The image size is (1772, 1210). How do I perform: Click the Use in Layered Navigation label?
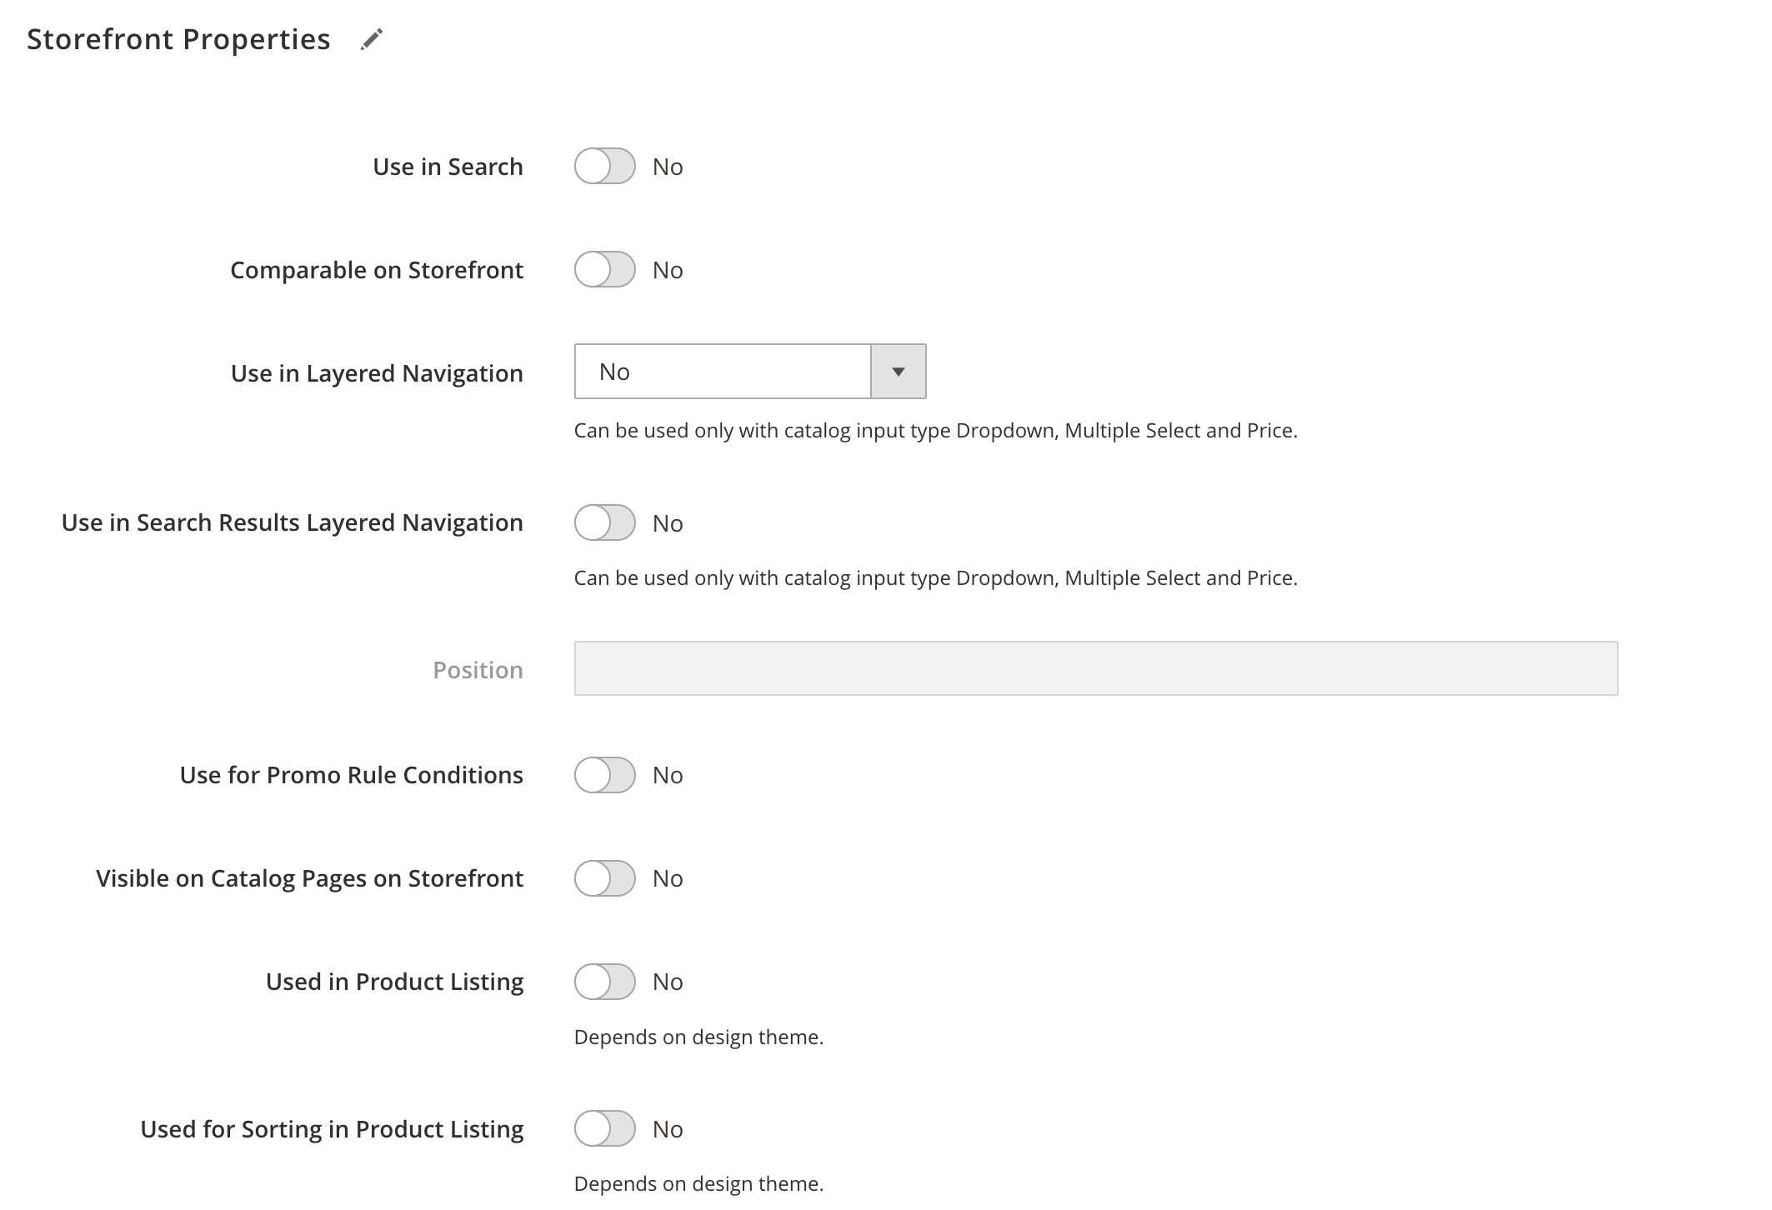[377, 373]
